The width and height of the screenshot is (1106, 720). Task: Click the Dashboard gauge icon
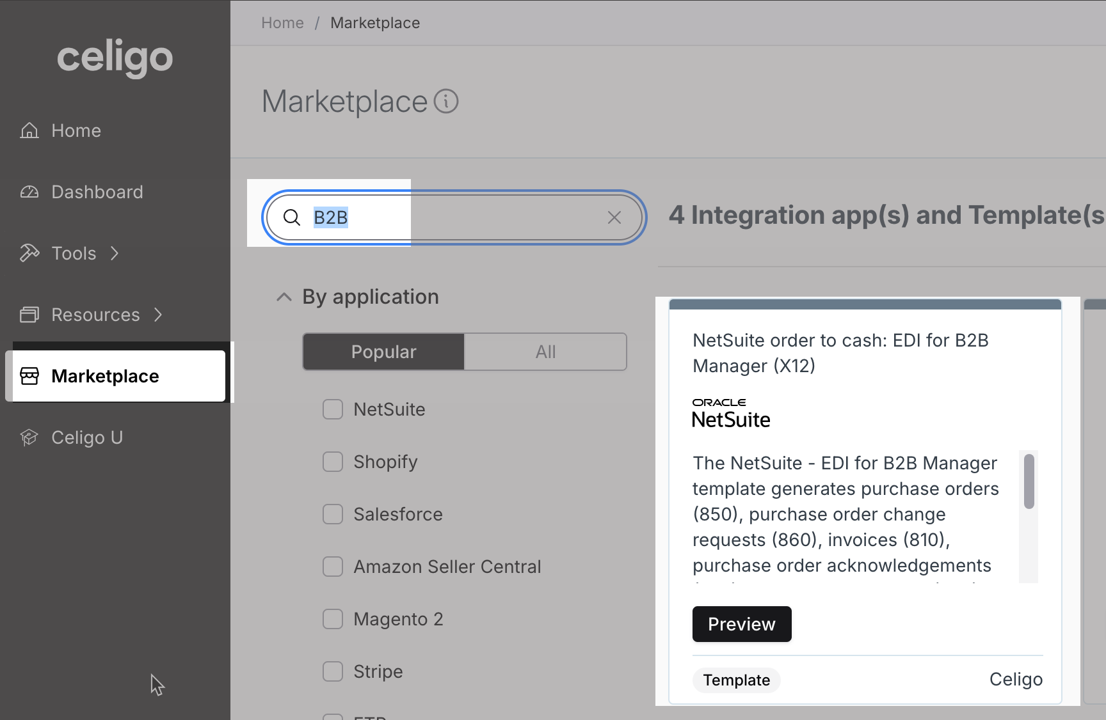[x=29, y=192]
